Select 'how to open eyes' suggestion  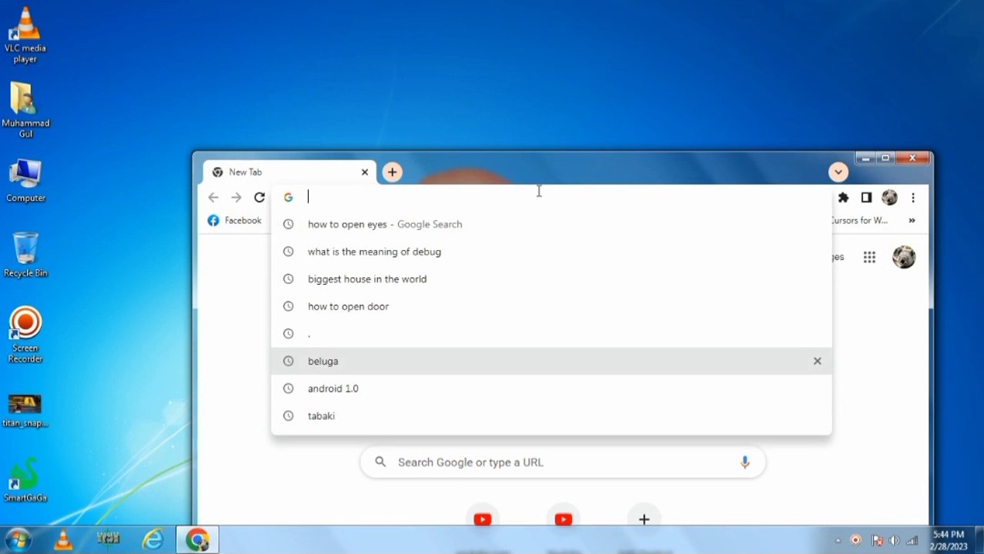coord(551,224)
